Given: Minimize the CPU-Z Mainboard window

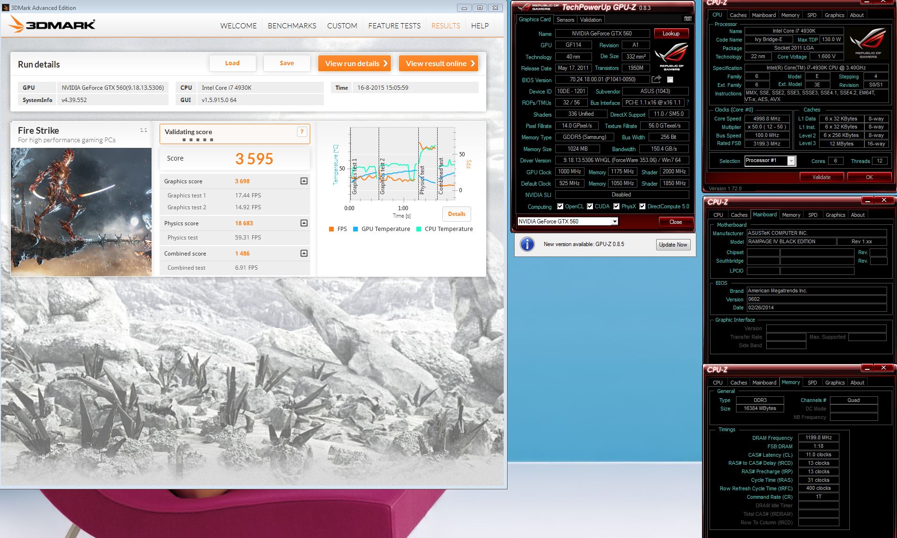Looking at the screenshot, I should tap(867, 200).
